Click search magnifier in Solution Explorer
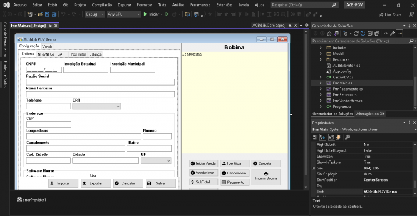The width and height of the screenshot is (417, 216). 411,41
